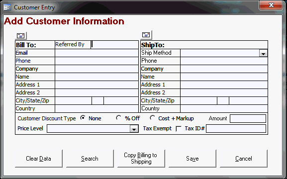287x179 pixels.
Task: Click the ShipTo Name field
Action: 224,77
